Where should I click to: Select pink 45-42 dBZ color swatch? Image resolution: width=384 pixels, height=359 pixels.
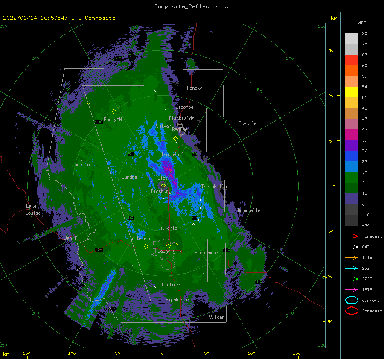coord(352,124)
